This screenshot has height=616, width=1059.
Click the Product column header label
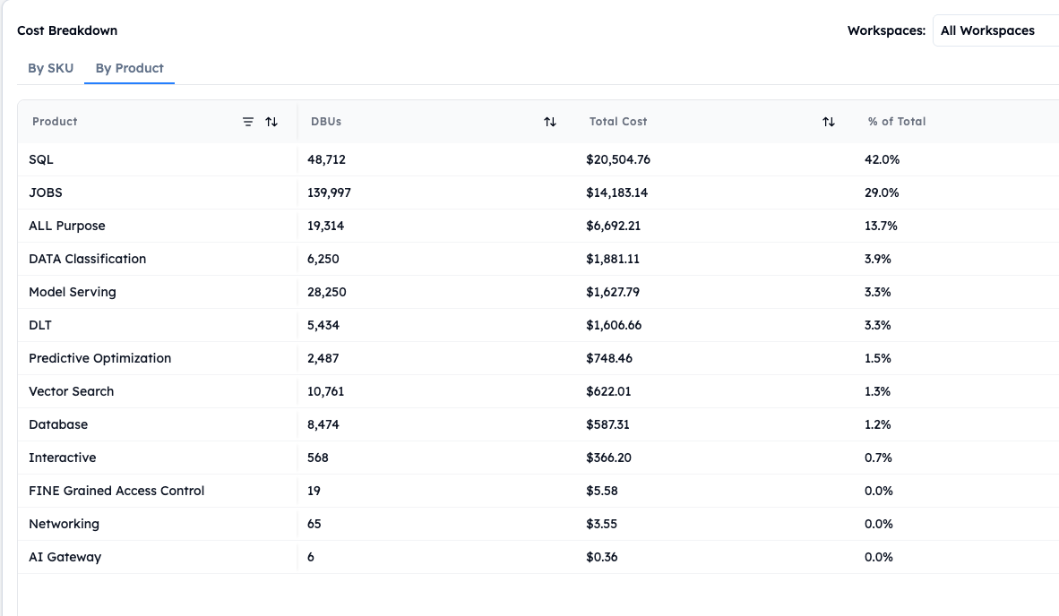click(55, 122)
